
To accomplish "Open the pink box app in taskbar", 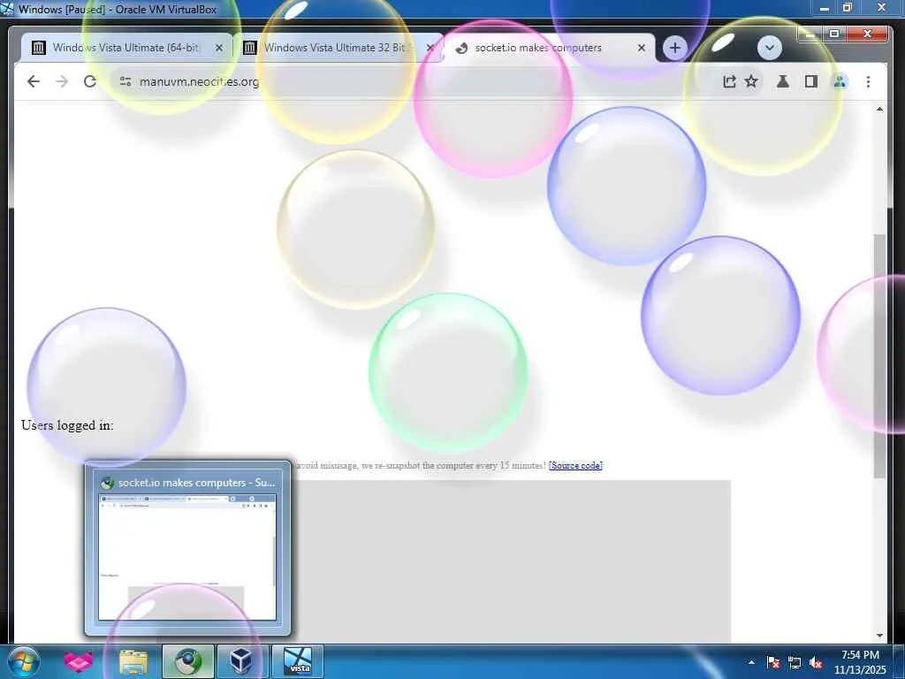I will 79,661.
